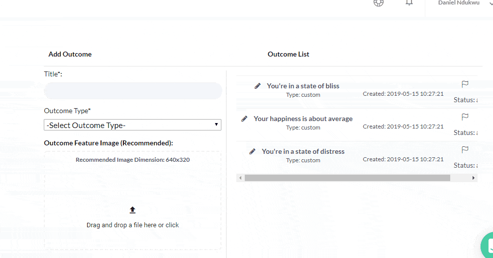
Task: Open outcome 'You're in a state of distress'
Action: pyautogui.click(x=303, y=151)
